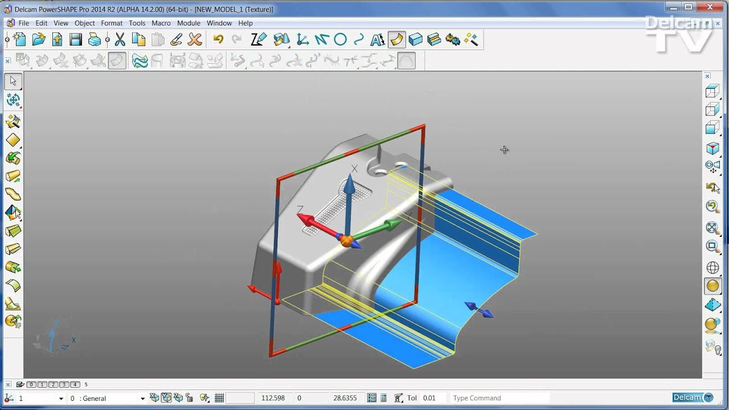Toggle the active limit-surface edit button
Image resolution: width=729 pixels, height=410 pixels.
pos(117,60)
